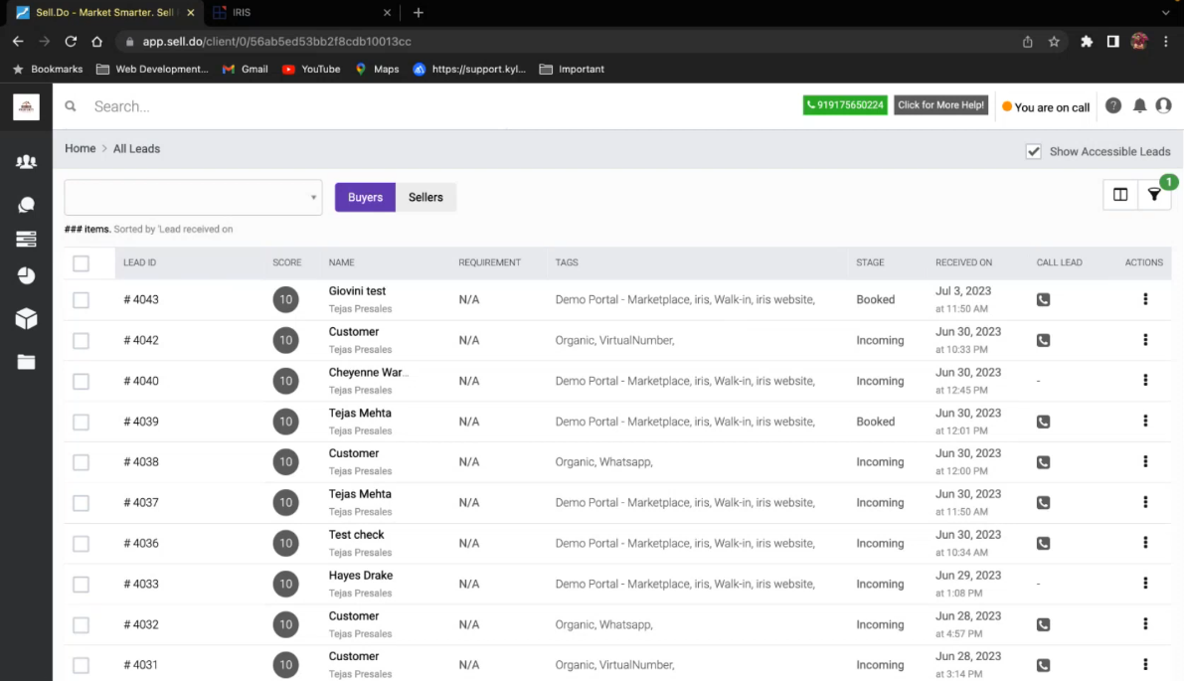Click the Search input field
Screen dimensions: 1184x681
tap(298, 106)
